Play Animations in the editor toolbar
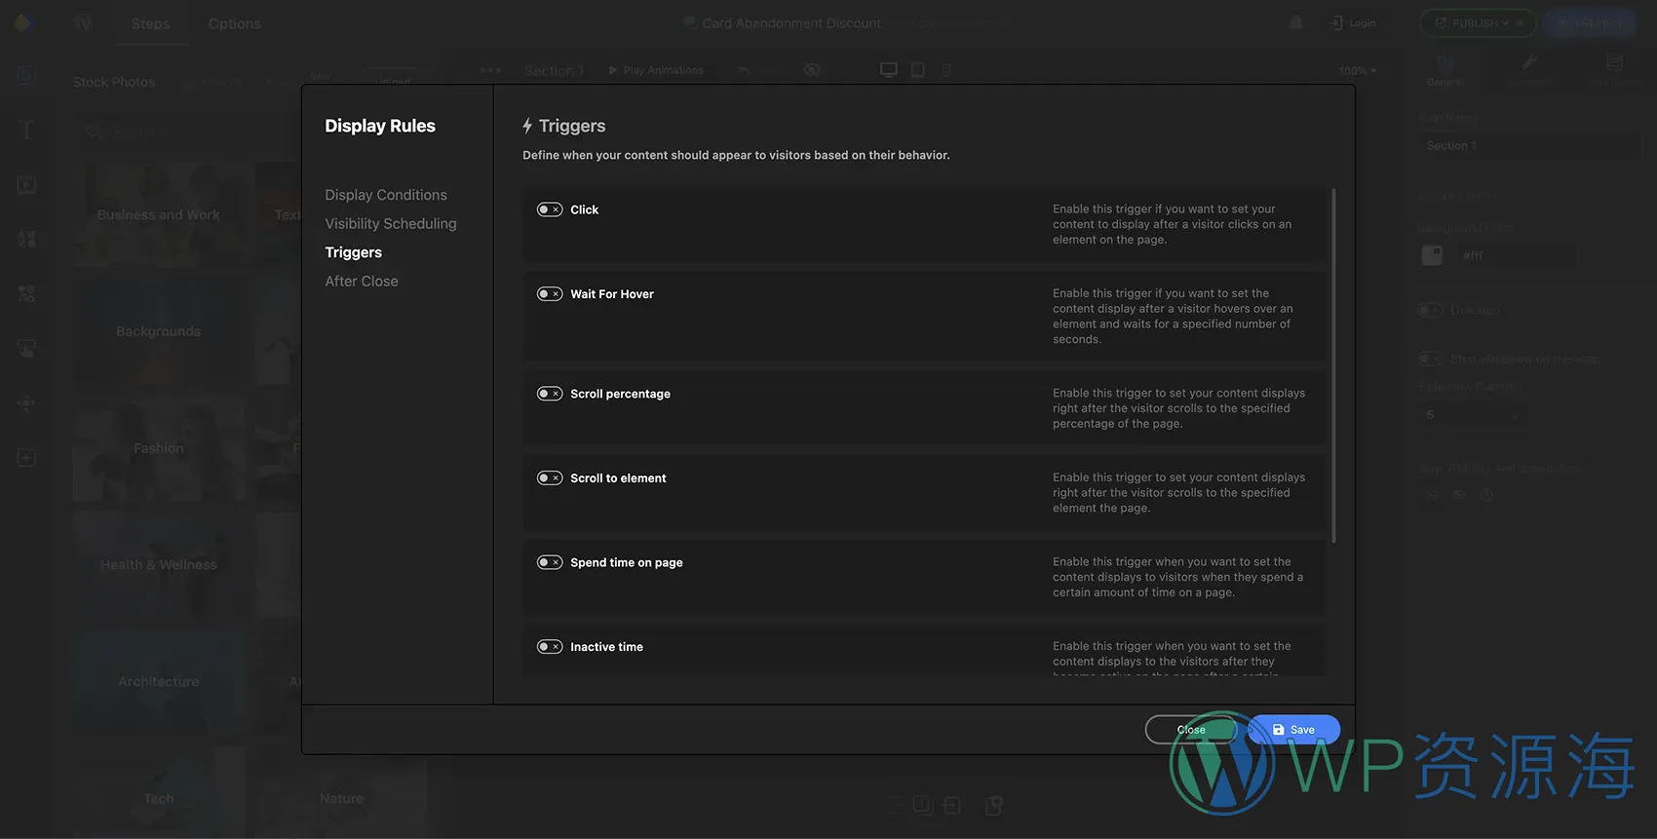This screenshot has height=839, width=1657. (x=656, y=70)
